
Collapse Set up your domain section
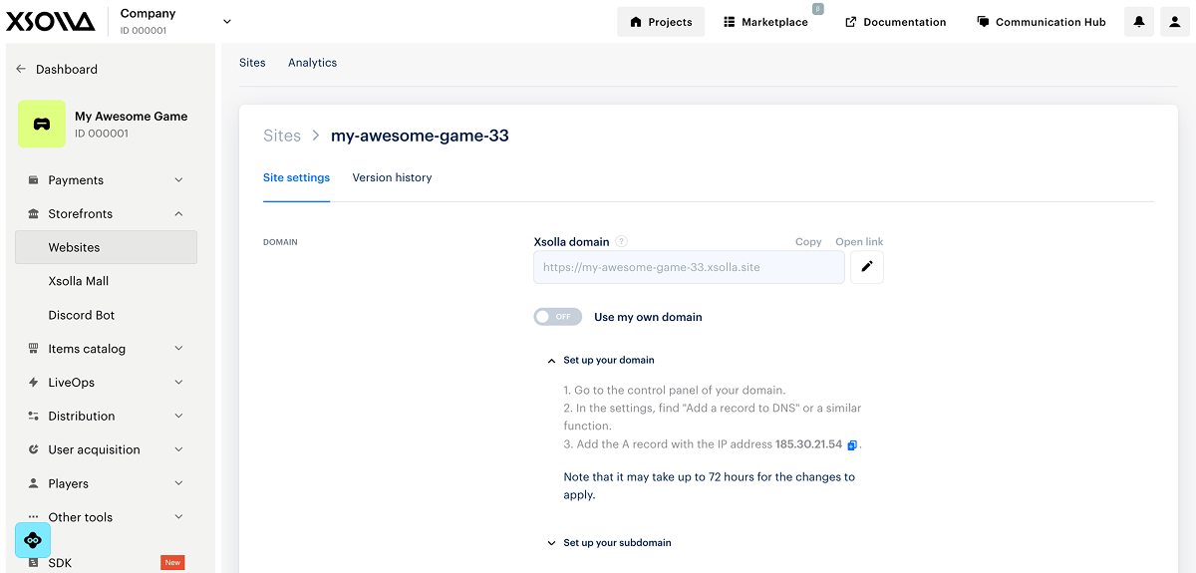[x=600, y=360]
